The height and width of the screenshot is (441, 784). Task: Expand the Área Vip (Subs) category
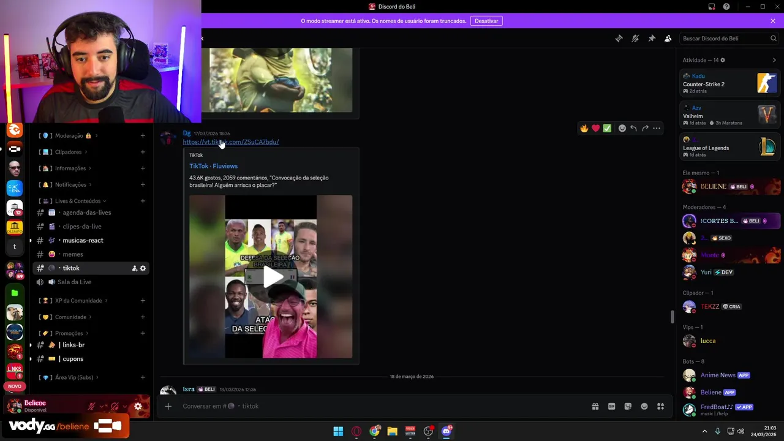click(69, 377)
